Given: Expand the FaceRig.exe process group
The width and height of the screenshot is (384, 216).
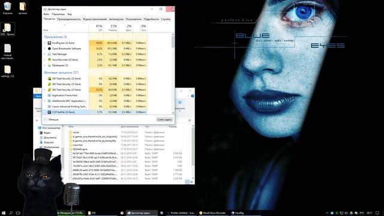Looking at the screenshot, I should click(45, 43).
